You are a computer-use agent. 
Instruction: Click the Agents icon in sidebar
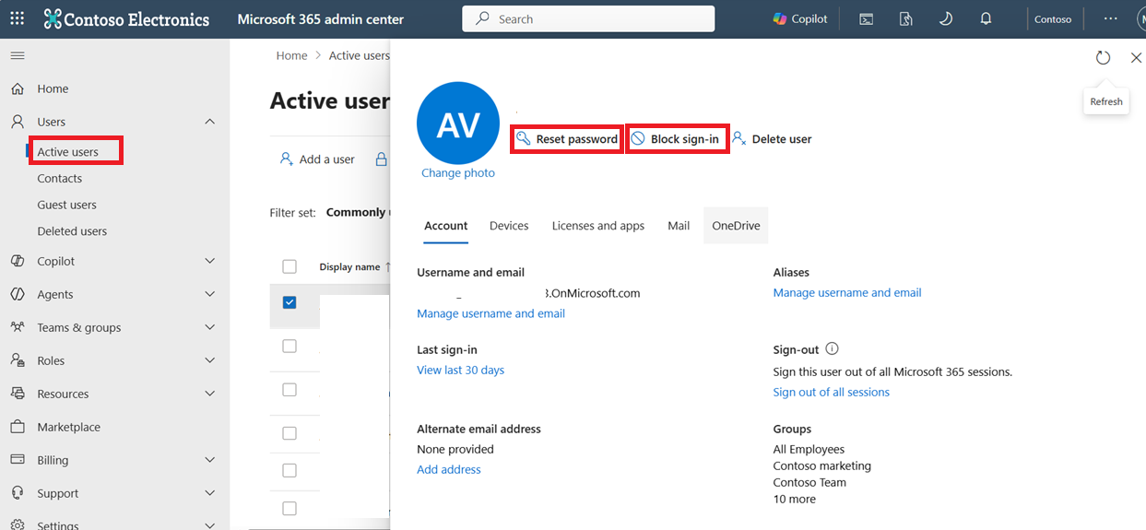coord(18,294)
